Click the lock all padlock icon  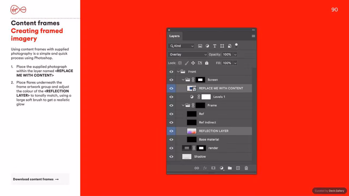207,63
